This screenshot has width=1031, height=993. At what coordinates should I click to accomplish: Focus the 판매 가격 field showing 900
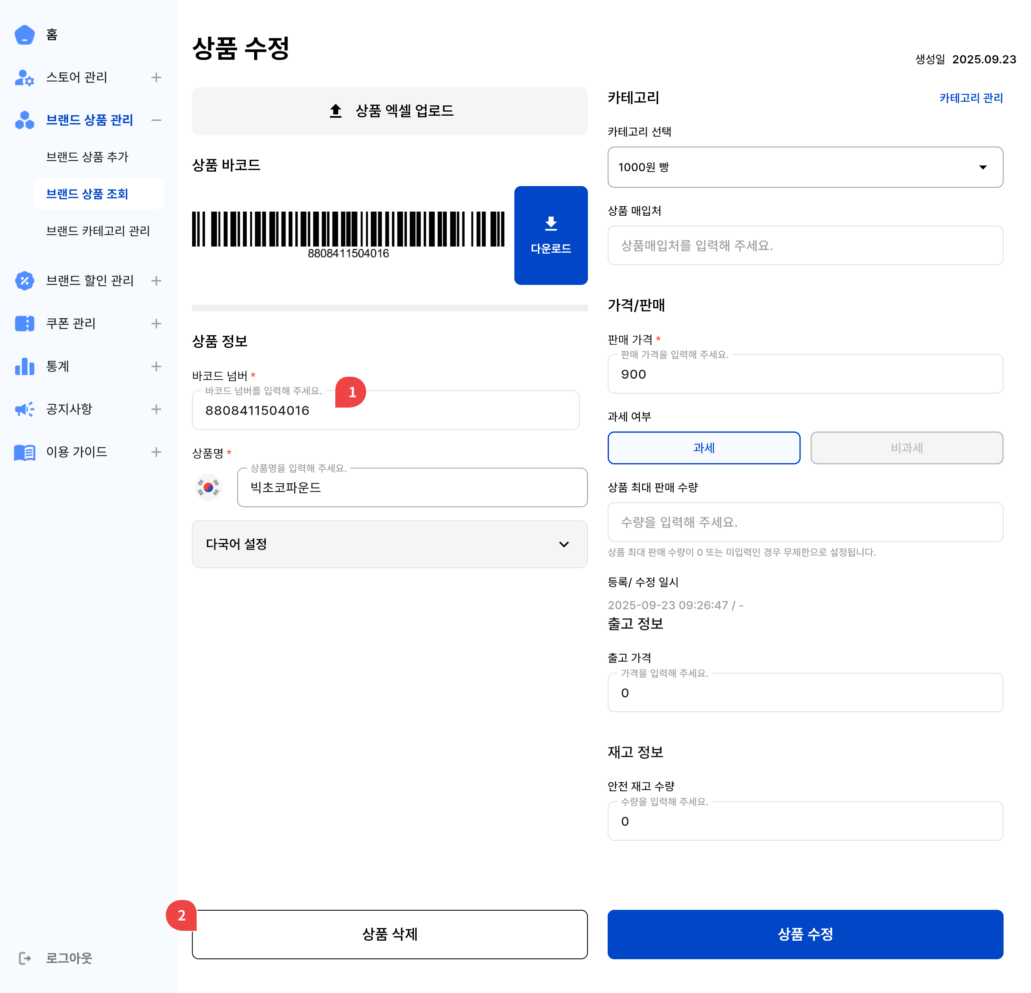coord(805,374)
